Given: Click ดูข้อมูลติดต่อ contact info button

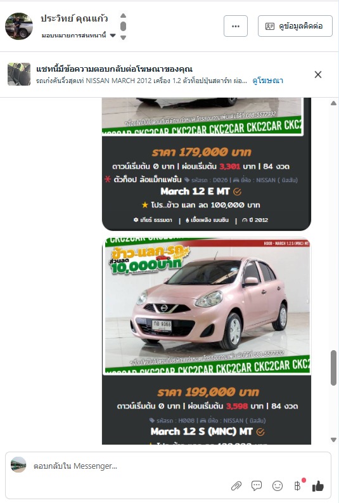Looking at the screenshot, I should click(295, 26).
